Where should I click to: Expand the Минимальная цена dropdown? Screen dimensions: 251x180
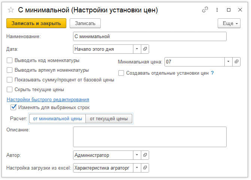[228, 62]
